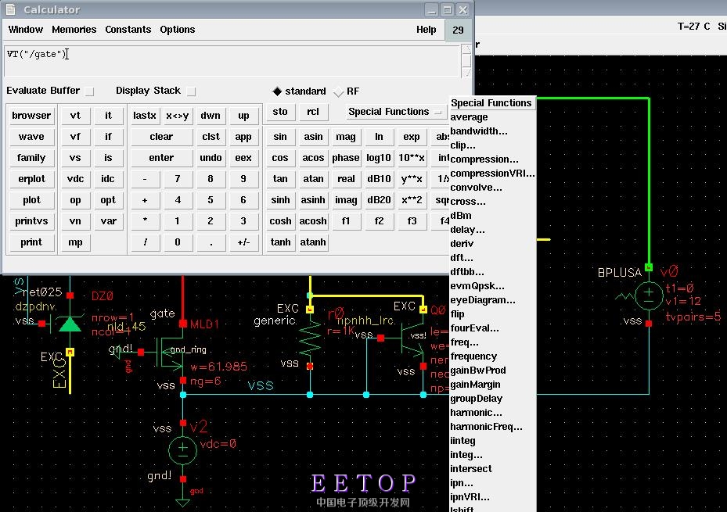
Task: Open the Constants menu
Action: click(128, 30)
